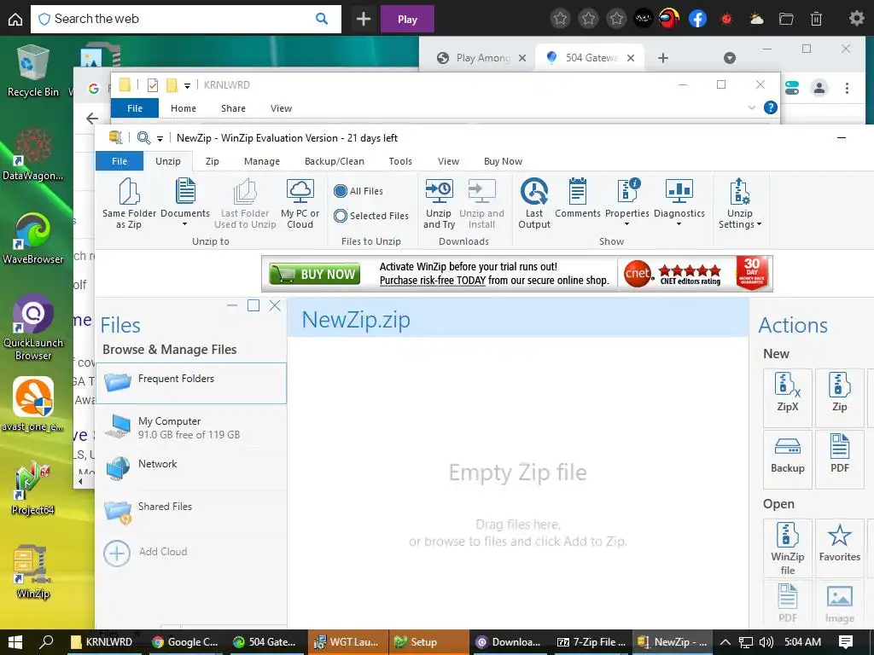
Task: Show hidden system tray icons
Action: [725, 642]
